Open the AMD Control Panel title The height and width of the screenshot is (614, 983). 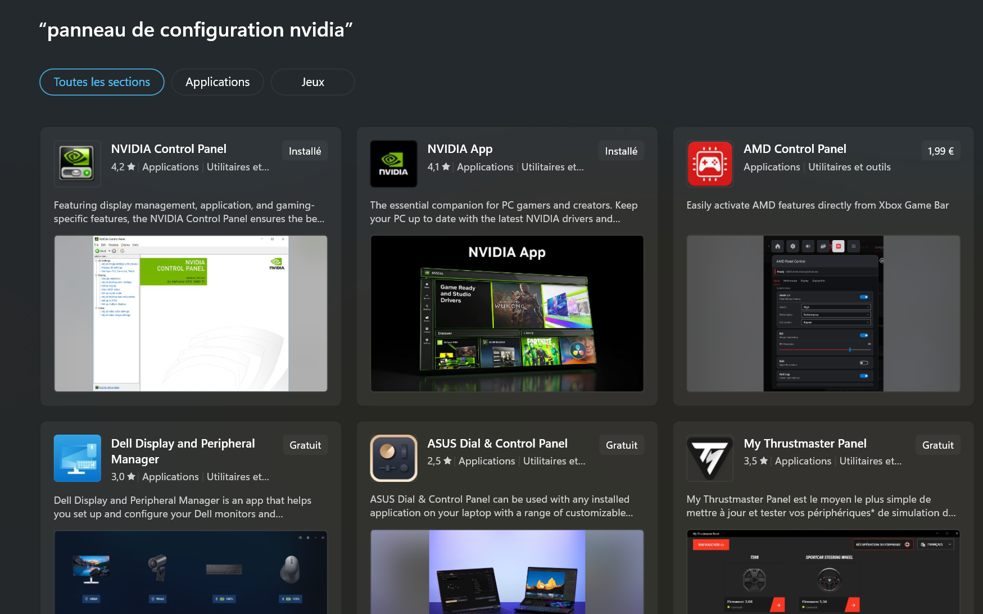coord(795,149)
